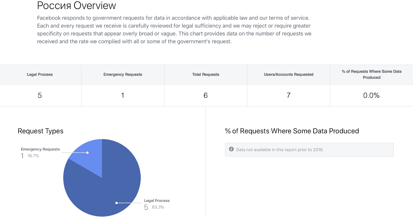
Task: Click the Users/Accounts value 7 cell
Action: pyautogui.click(x=289, y=95)
